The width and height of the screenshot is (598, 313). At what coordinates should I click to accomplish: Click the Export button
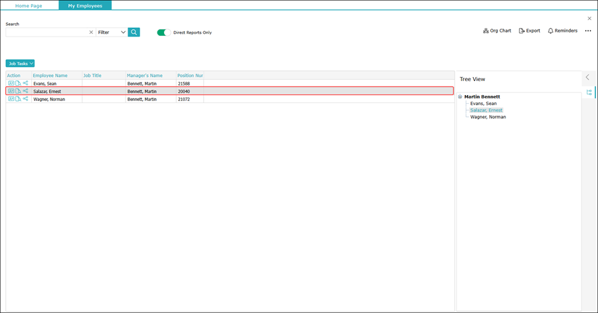530,31
